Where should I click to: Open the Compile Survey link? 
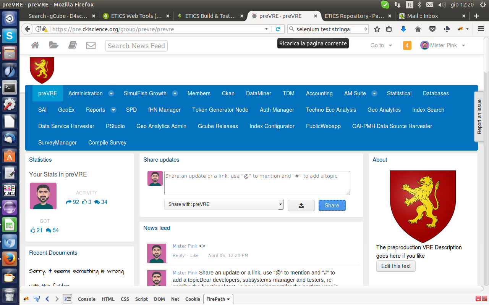click(107, 143)
